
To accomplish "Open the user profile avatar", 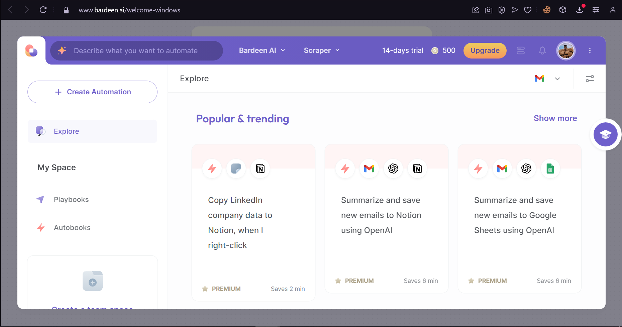I will pos(566,51).
